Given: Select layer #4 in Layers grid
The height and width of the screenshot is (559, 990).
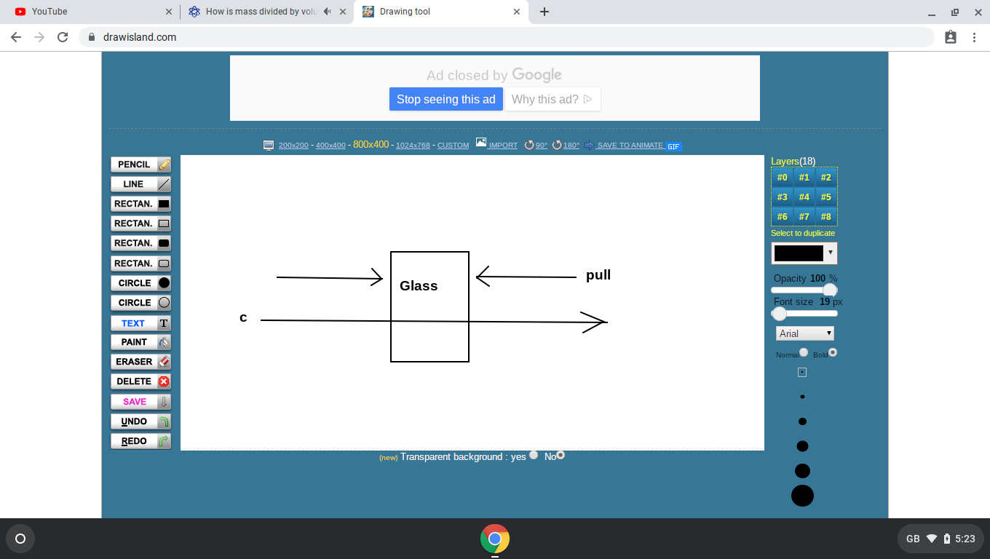Looking at the screenshot, I should pos(804,197).
